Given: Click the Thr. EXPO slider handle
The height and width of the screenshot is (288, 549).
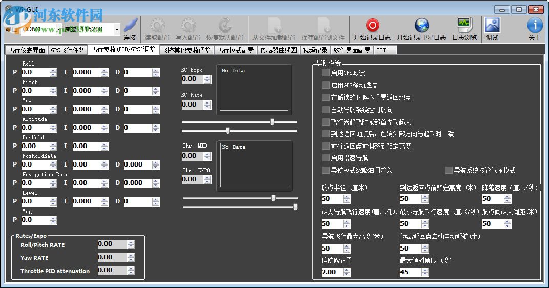Looking at the screenshot, I should click(x=295, y=207).
